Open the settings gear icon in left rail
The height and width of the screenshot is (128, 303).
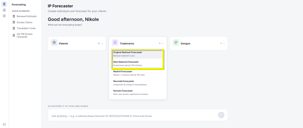tap(4, 16)
